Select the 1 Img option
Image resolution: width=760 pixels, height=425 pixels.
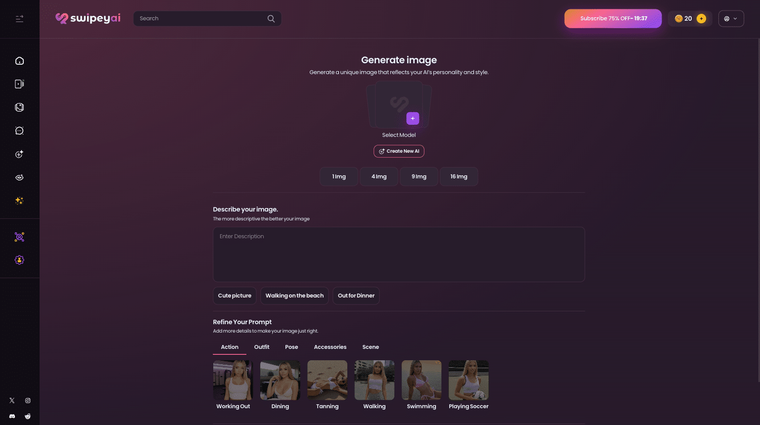339,176
